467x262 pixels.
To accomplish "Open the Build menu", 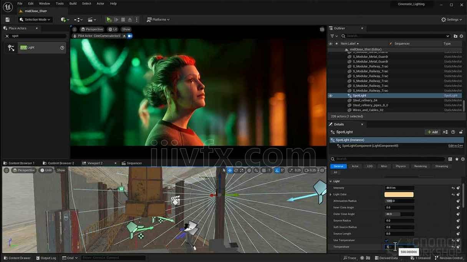I will [73, 3].
